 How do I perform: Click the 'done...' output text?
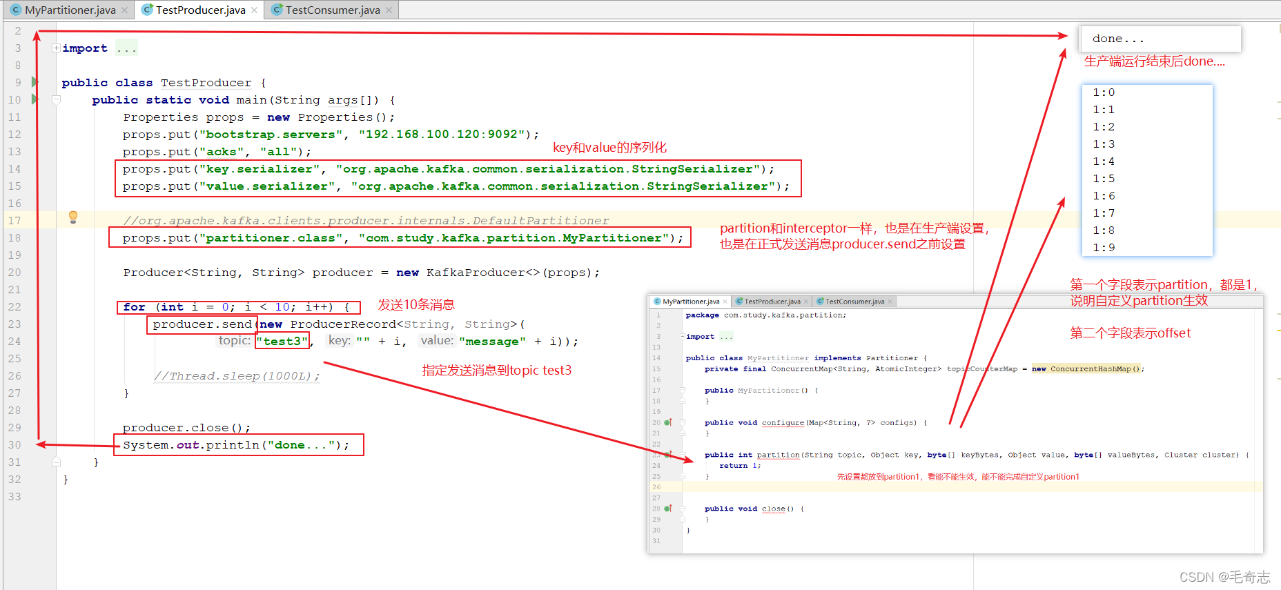click(x=1118, y=39)
